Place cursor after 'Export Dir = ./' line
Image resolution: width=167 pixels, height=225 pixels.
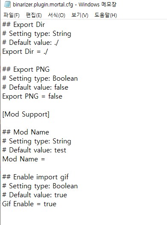tap(49, 52)
